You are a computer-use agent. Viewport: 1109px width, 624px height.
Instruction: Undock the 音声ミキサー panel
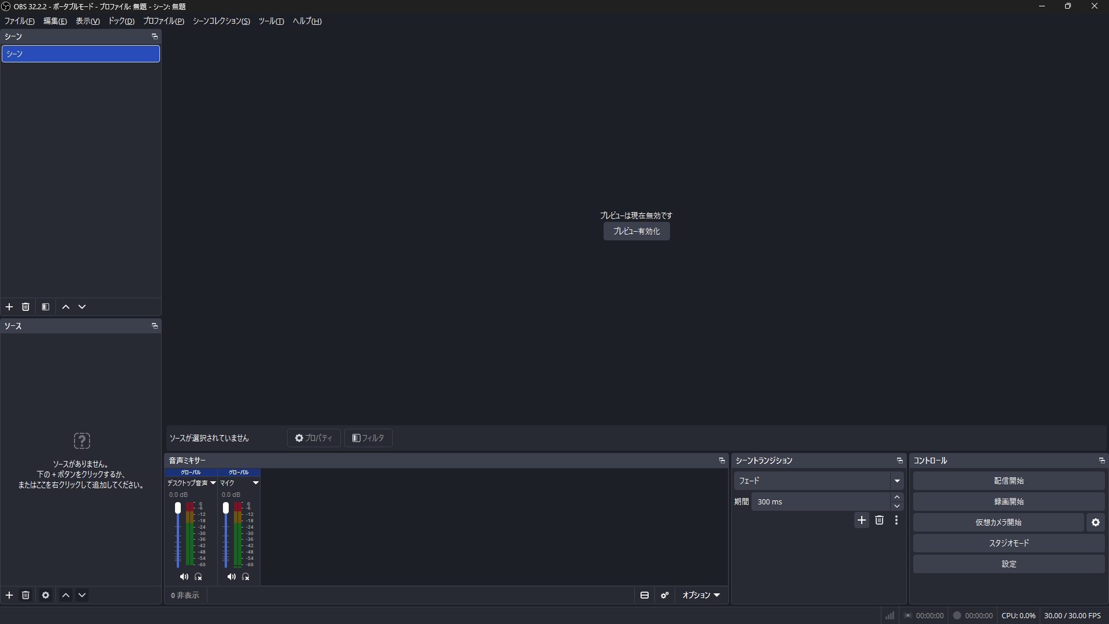pyautogui.click(x=721, y=460)
